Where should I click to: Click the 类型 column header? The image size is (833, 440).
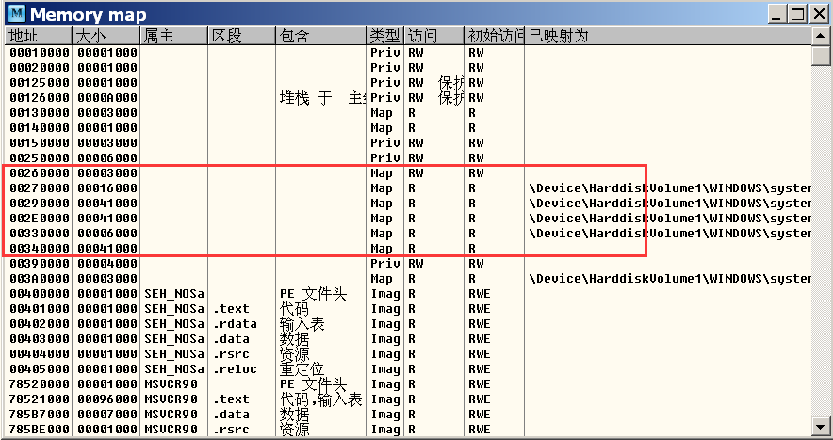[385, 36]
